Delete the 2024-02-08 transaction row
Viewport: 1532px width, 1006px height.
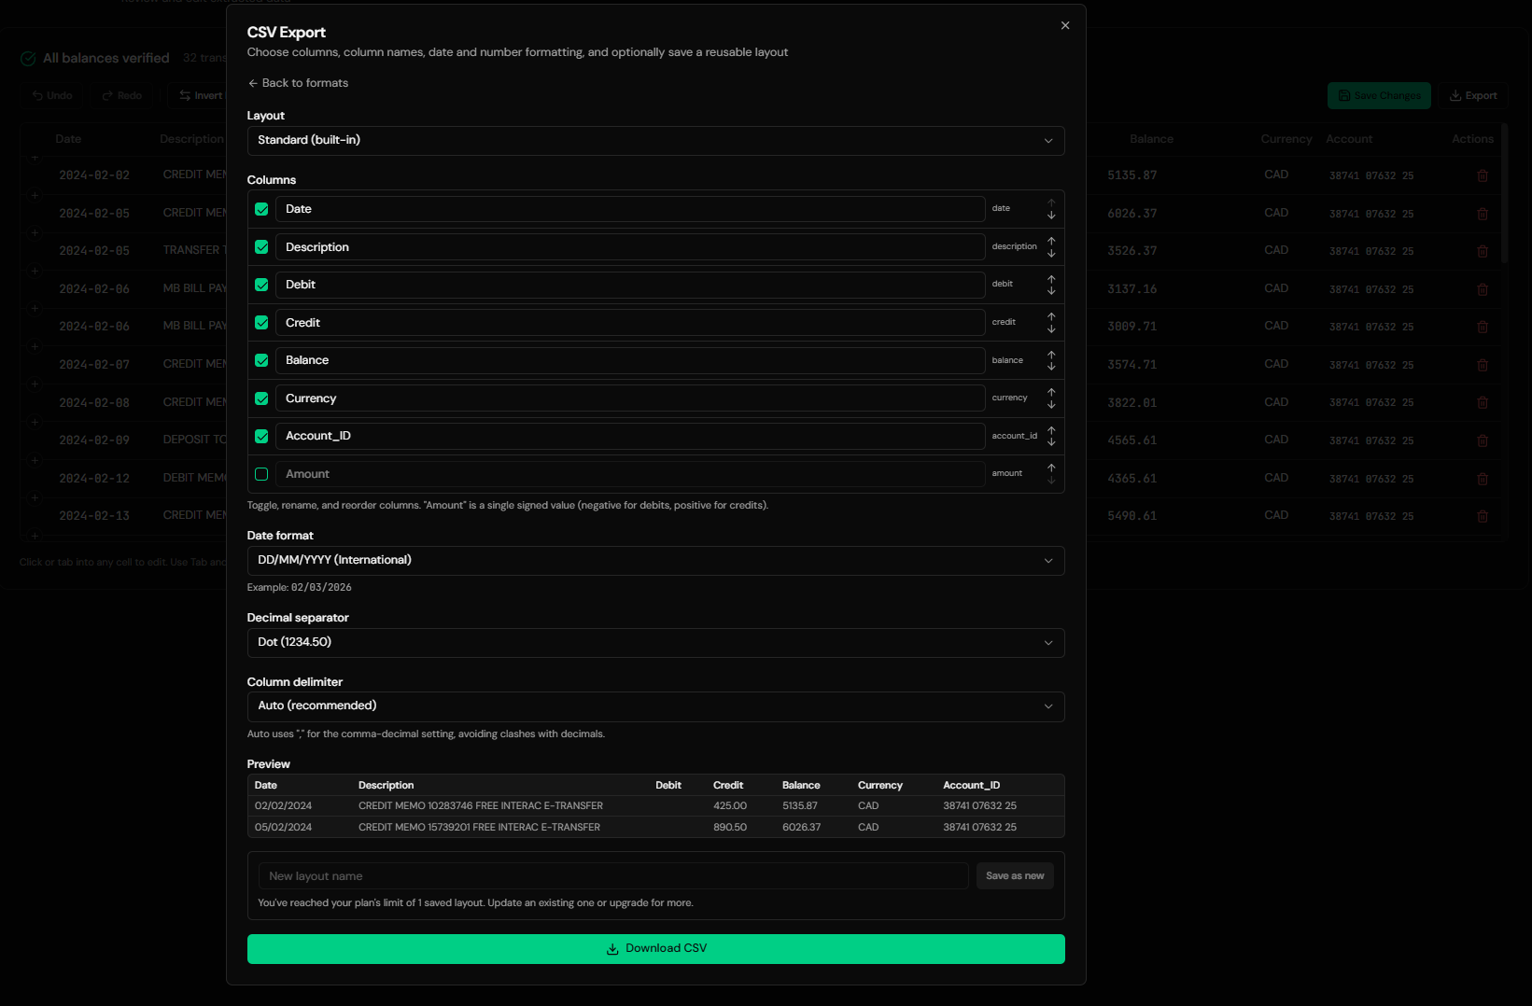(x=1483, y=402)
